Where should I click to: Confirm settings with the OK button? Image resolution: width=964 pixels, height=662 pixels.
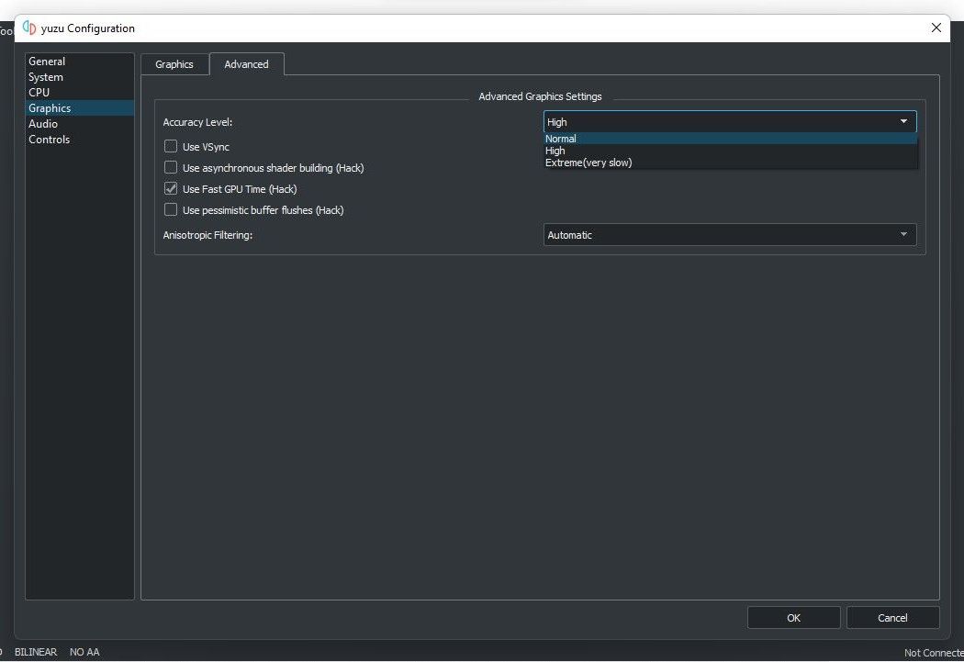point(793,617)
